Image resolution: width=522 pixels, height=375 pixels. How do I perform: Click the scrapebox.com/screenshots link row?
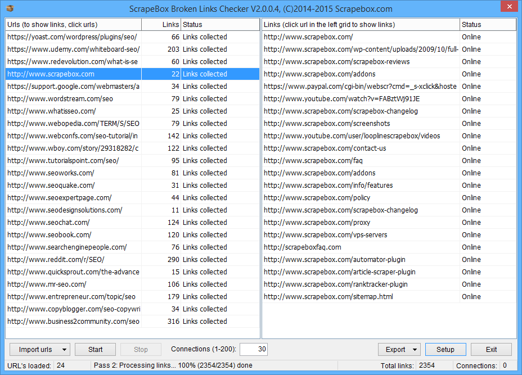point(389,124)
